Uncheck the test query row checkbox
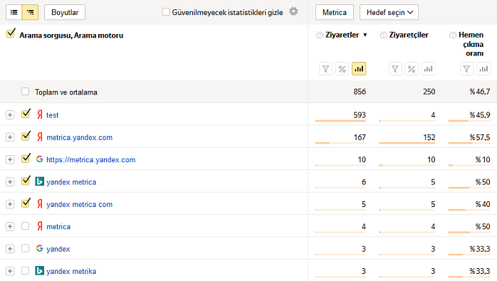This screenshot has height=281, width=497. (26, 113)
